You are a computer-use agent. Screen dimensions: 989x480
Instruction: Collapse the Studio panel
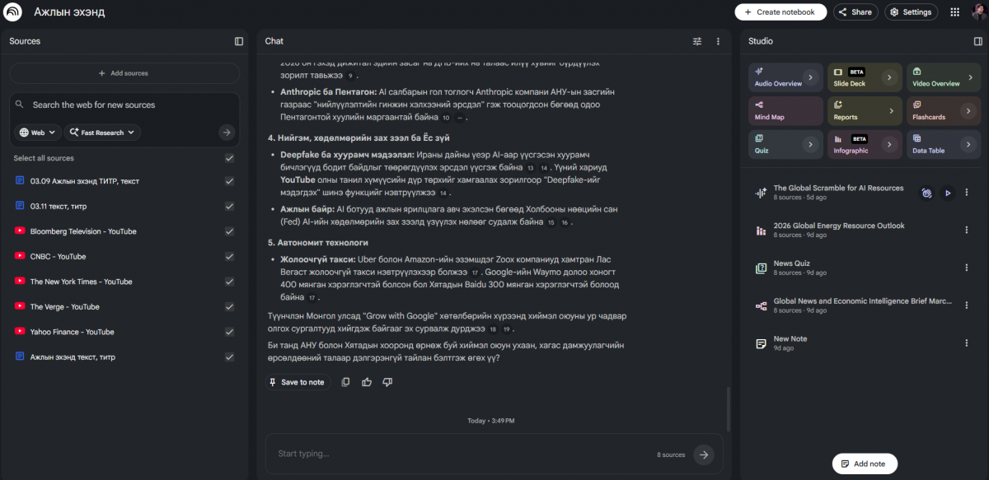coord(978,41)
